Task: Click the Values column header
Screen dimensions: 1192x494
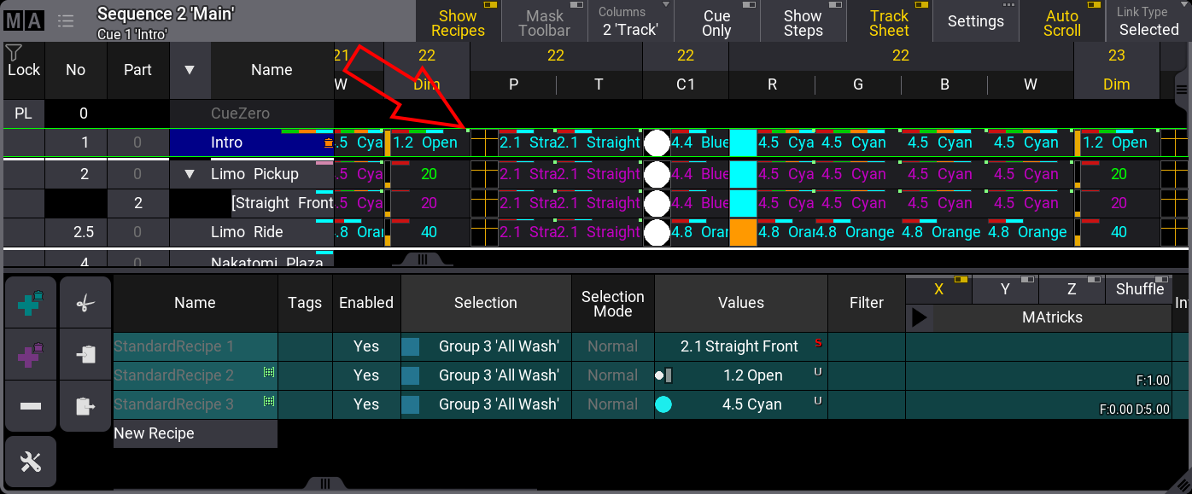Action: coord(740,303)
